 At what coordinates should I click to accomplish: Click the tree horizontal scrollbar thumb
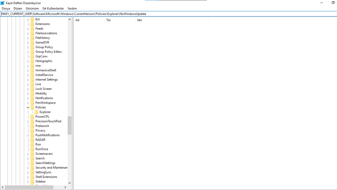click(29, 187)
